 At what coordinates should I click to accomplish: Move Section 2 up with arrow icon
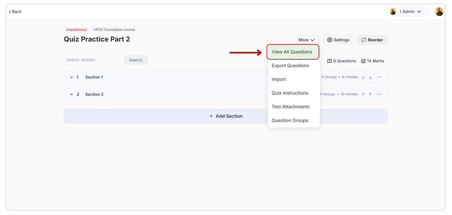coord(363,94)
